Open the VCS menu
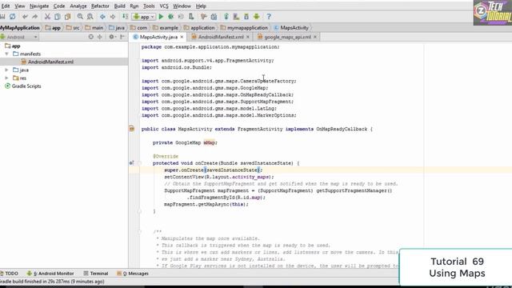 [164, 6]
